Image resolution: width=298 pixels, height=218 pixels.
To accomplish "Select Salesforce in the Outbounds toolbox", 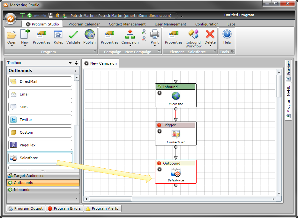I will [40, 158].
